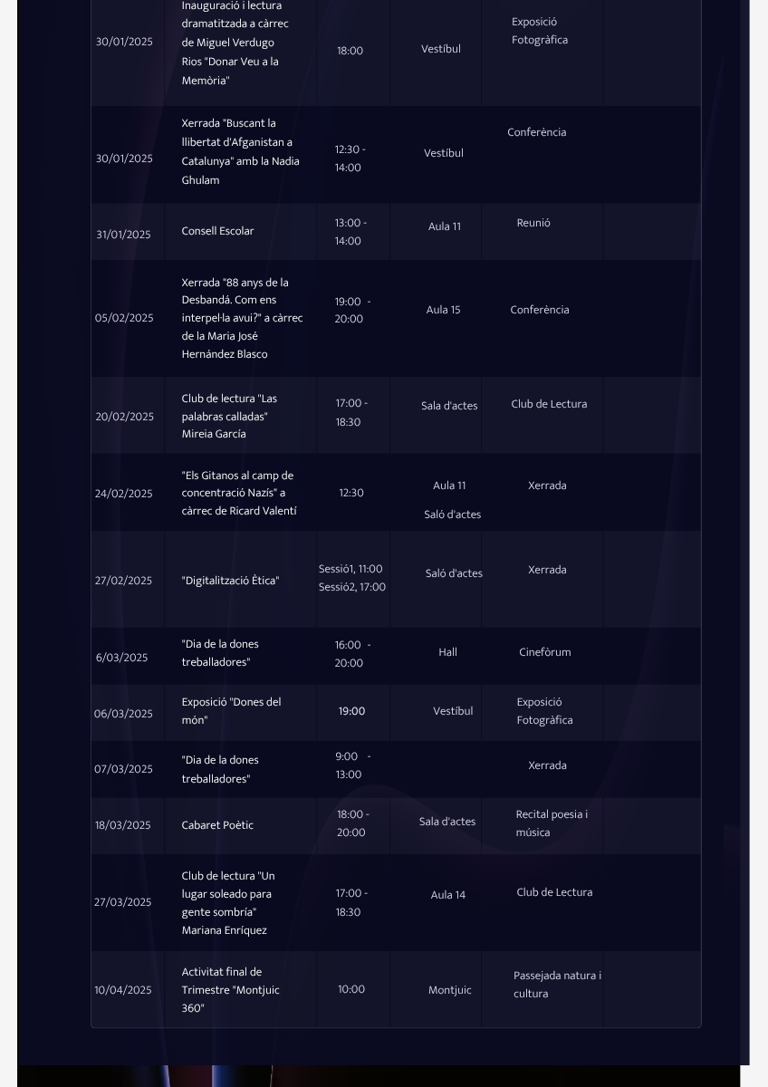
Task: Click the date 31/01/2025
Action: (x=123, y=235)
